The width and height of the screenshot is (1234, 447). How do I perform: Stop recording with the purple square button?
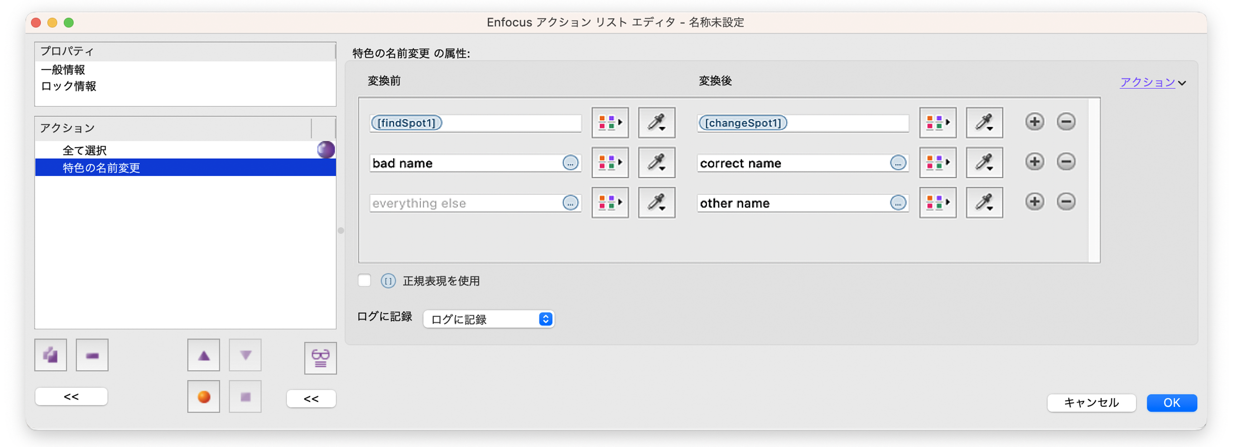coord(245,397)
